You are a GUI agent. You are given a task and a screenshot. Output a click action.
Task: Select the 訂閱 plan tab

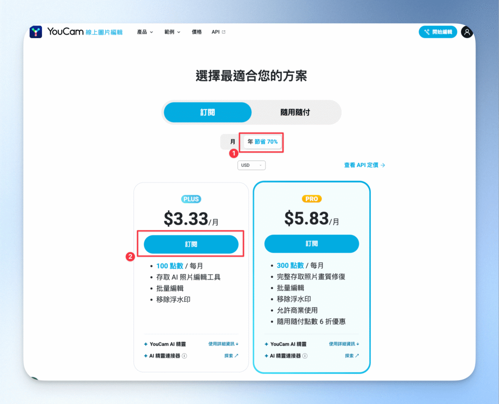pos(208,112)
